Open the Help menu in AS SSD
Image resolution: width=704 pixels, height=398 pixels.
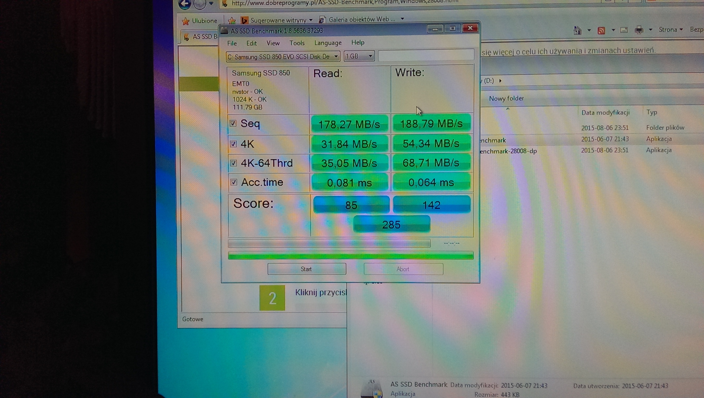click(357, 42)
